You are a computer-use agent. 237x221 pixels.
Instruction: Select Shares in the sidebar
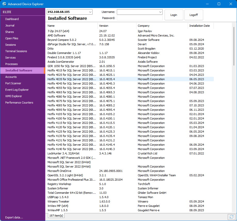pos(23,32)
